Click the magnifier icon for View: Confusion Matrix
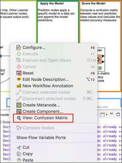 coord(19,118)
